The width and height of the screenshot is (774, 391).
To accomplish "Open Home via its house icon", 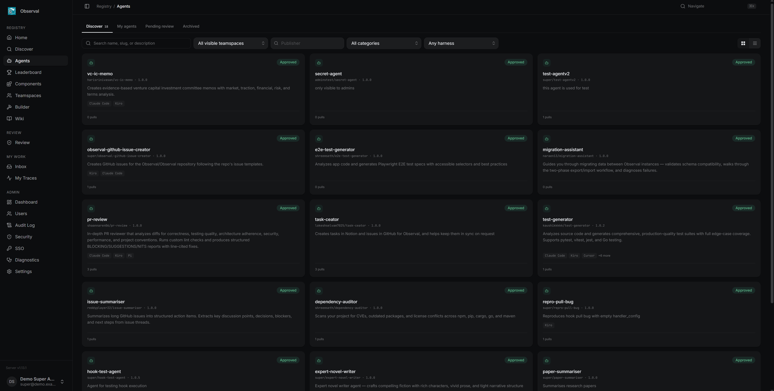I will (9, 37).
